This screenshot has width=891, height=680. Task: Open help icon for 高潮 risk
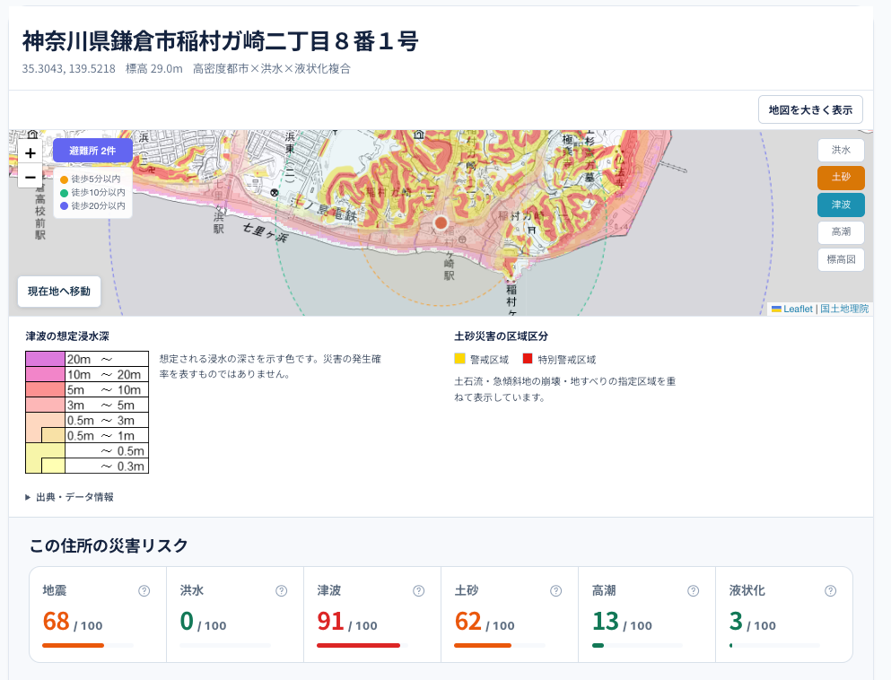pyautogui.click(x=694, y=591)
